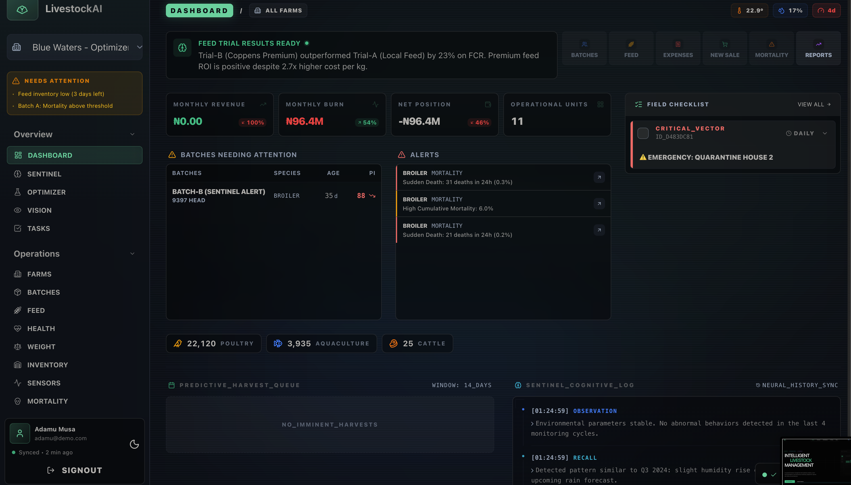Collapse the Operations sidebar section
This screenshot has width=851, height=485.
coord(132,254)
